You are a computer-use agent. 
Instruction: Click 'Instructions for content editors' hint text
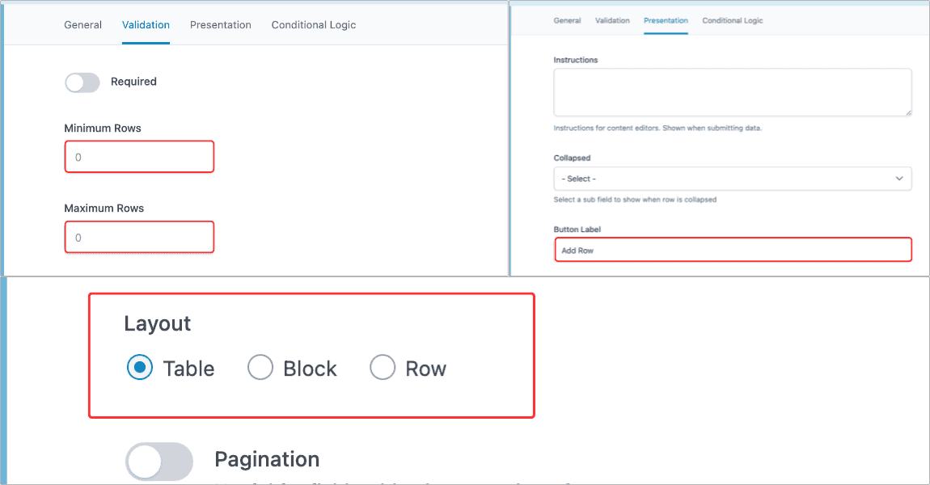coord(657,128)
